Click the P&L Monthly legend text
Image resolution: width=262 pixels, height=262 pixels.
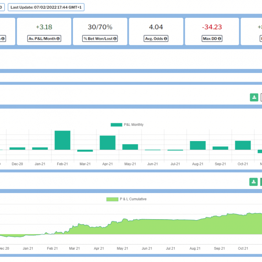(134, 124)
